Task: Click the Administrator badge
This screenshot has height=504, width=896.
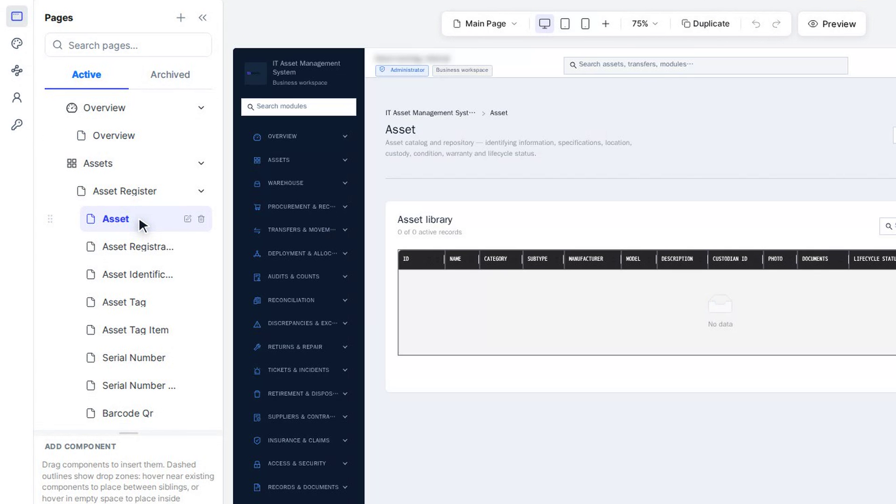Action: [402, 70]
